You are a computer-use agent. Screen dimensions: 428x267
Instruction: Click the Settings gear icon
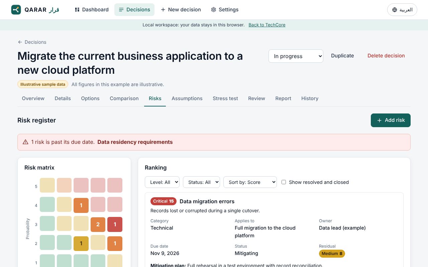point(214,10)
